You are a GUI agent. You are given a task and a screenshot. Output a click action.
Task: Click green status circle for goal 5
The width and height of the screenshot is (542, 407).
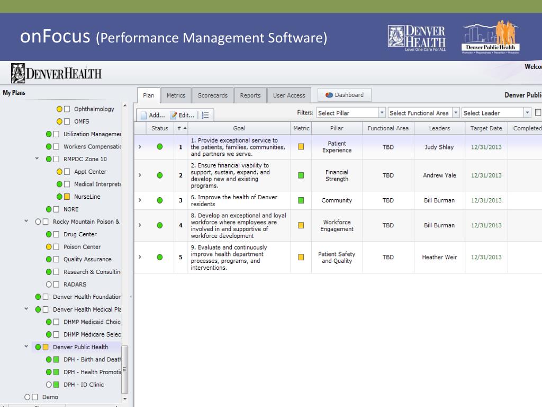click(x=160, y=257)
